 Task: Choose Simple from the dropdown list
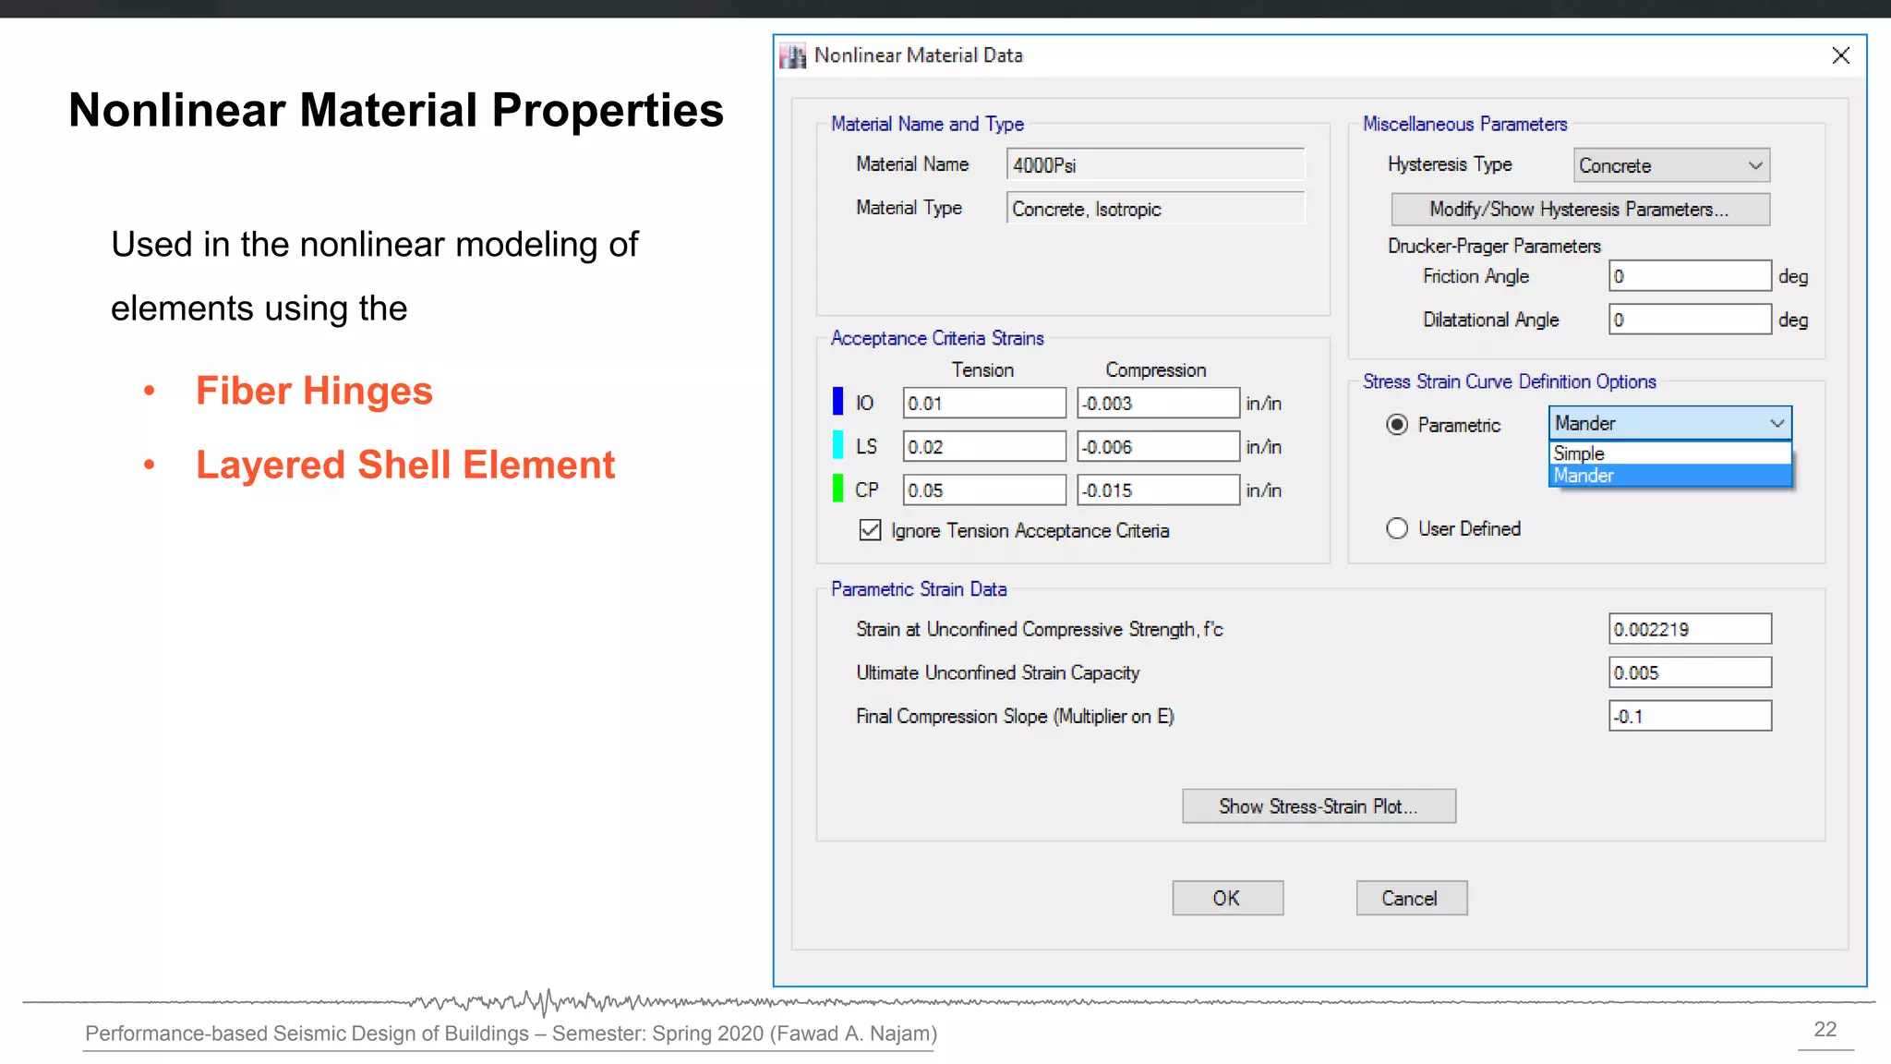pos(1669,453)
